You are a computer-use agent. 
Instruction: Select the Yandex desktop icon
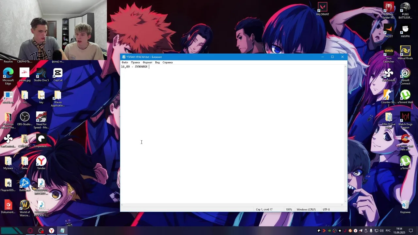(41, 163)
